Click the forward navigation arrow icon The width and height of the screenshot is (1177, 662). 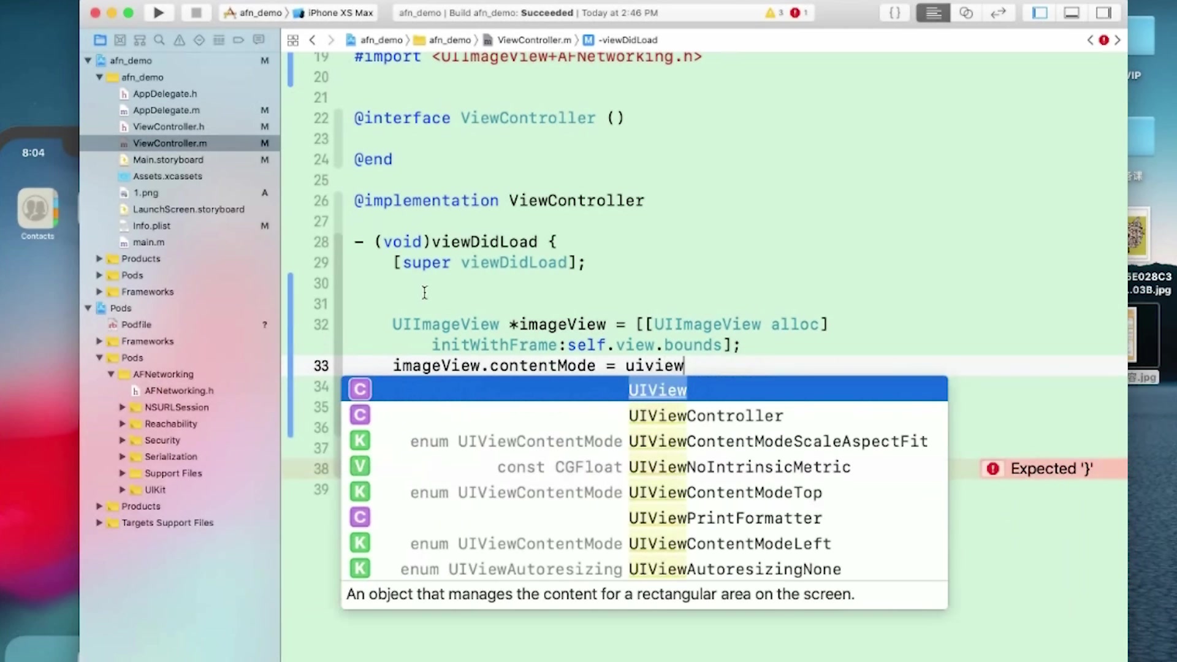point(330,39)
